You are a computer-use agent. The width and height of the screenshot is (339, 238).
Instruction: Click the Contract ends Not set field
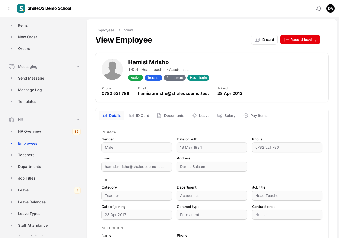287,215
